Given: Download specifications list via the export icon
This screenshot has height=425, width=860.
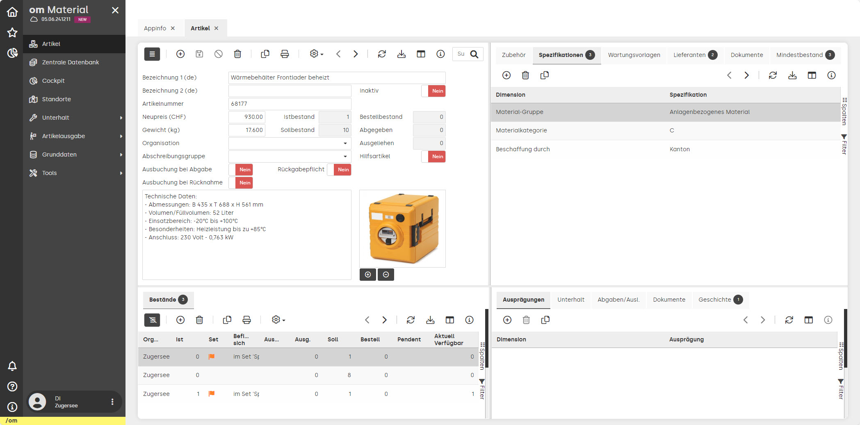Looking at the screenshot, I should click(792, 75).
